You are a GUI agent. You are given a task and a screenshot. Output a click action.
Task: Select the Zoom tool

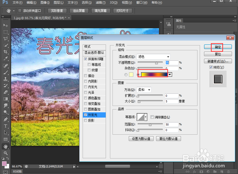(x=6, y=153)
